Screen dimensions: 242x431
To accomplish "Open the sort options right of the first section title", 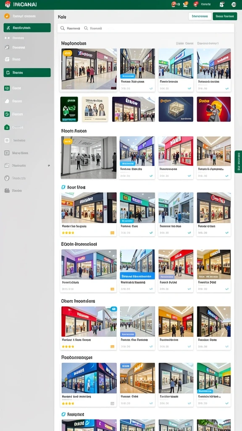I will click(208, 43).
